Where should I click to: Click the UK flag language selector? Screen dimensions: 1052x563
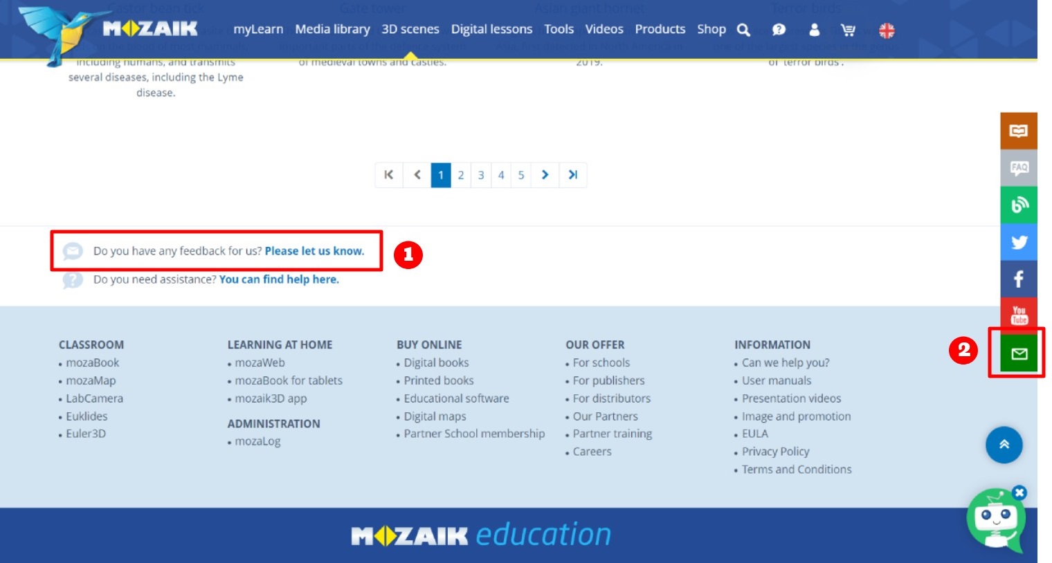coord(887,30)
